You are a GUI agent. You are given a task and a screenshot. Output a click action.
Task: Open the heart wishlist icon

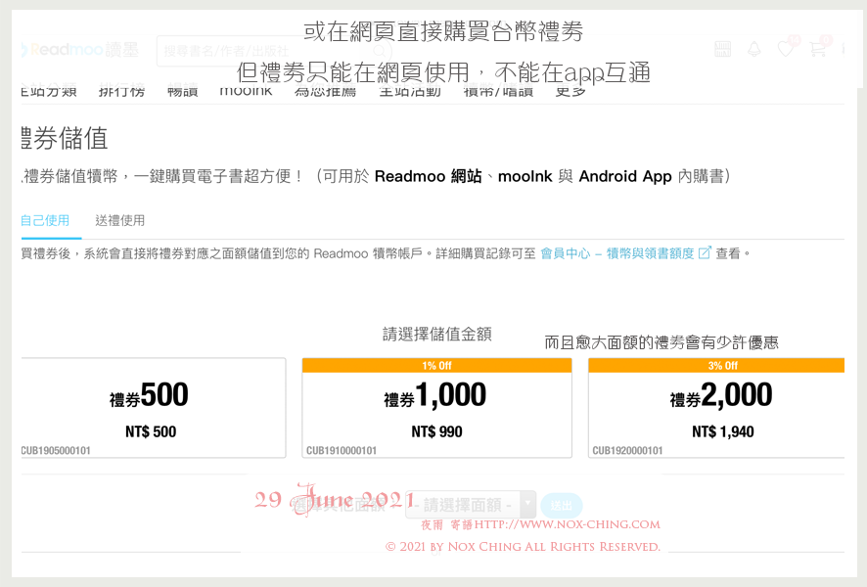[785, 49]
